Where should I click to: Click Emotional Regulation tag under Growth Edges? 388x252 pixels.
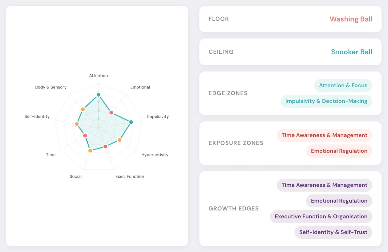(339, 201)
